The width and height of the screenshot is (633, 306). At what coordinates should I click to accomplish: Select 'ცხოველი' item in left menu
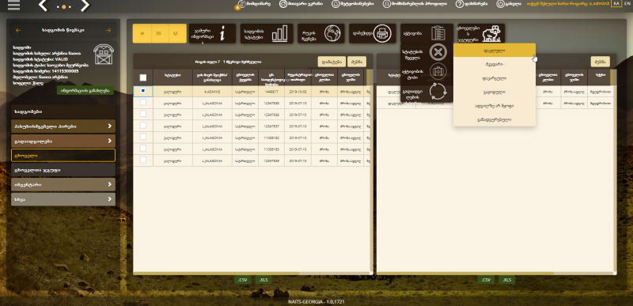(x=63, y=155)
